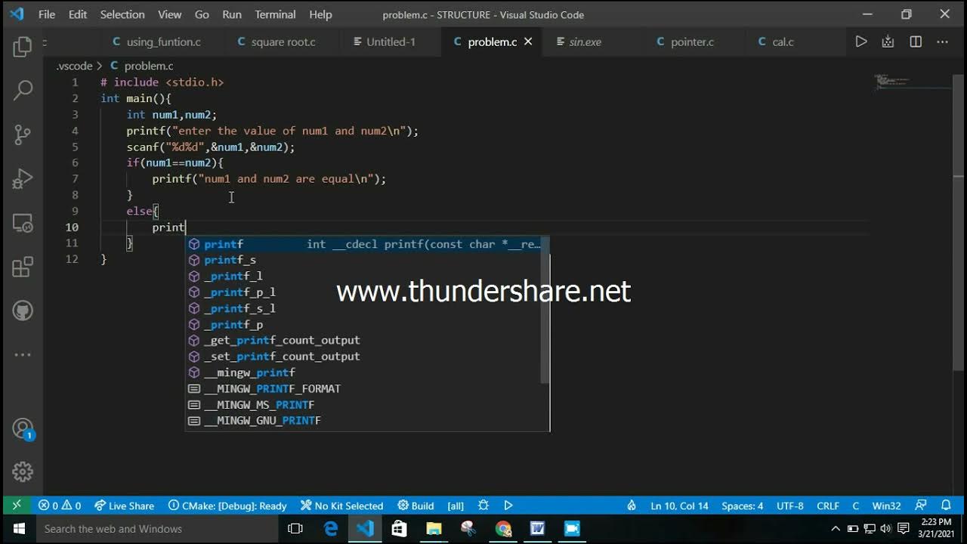967x544 pixels.
Task: Show errors and warnings count
Action: [60, 505]
